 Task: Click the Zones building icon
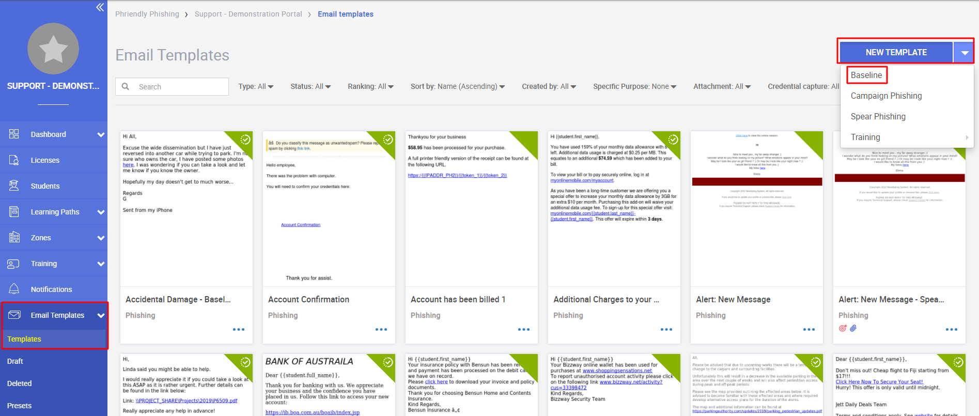pos(14,237)
